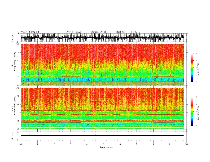Click the time axis tick label '8'

coord(153,144)
